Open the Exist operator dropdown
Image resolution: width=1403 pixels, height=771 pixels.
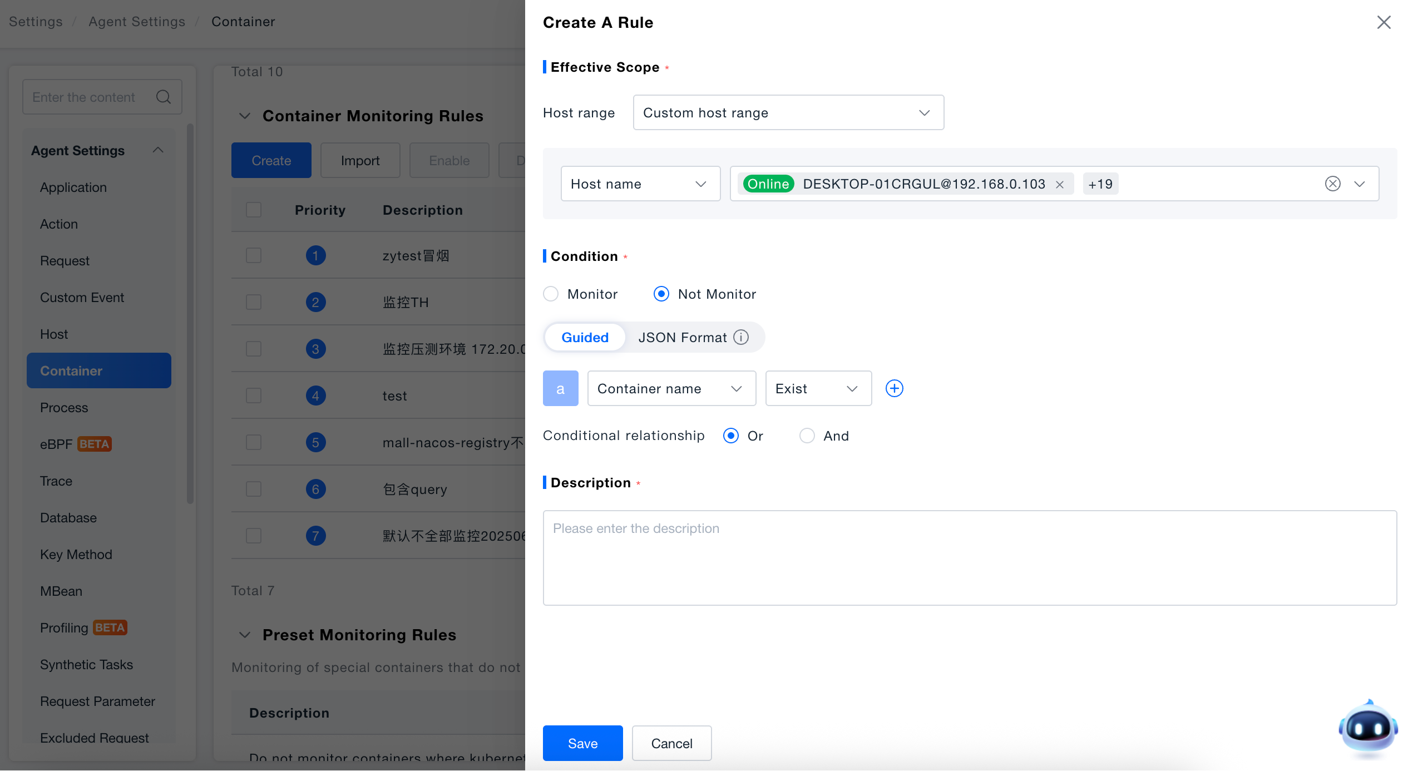[818, 388]
